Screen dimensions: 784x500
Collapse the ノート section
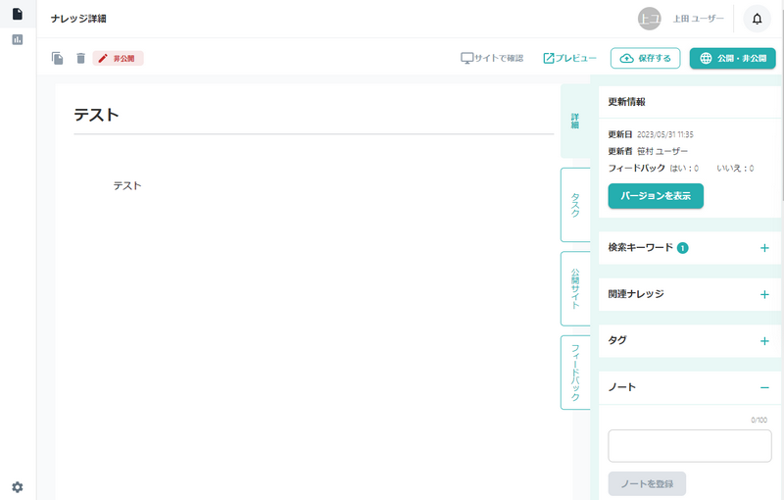pyautogui.click(x=764, y=387)
